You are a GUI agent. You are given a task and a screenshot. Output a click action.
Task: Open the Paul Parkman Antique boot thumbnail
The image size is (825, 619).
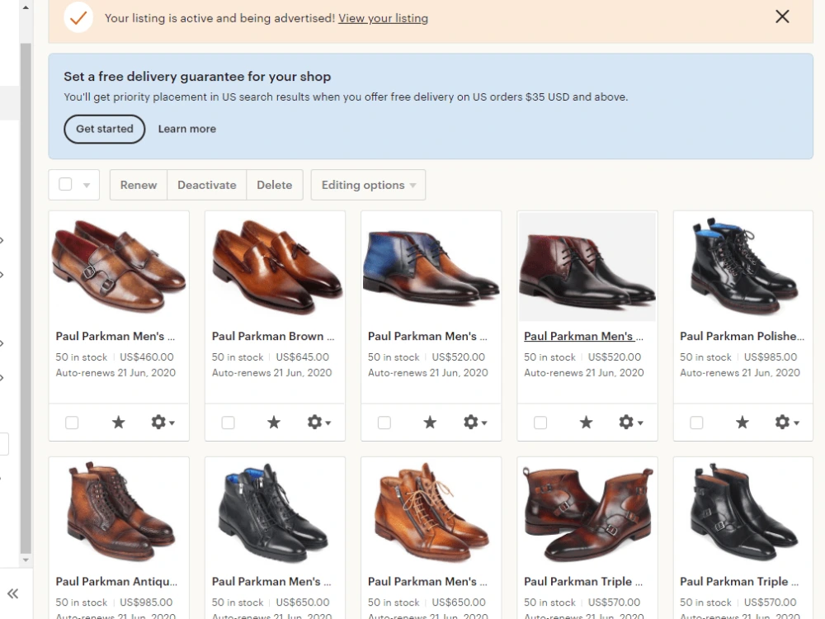[119, 512]
